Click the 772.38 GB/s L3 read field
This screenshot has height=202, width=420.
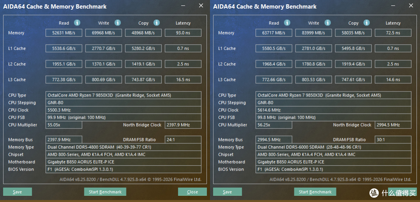(64, 79)
